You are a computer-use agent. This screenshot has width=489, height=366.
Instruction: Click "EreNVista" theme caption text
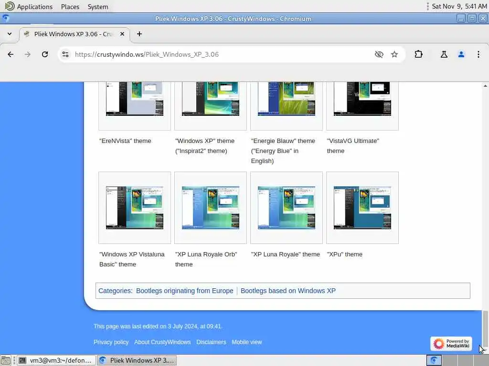pos(125,141)
